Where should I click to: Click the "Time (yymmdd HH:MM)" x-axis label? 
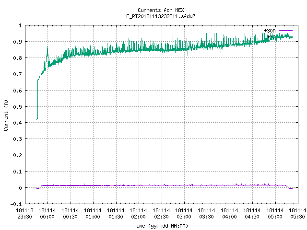[161, 226]
